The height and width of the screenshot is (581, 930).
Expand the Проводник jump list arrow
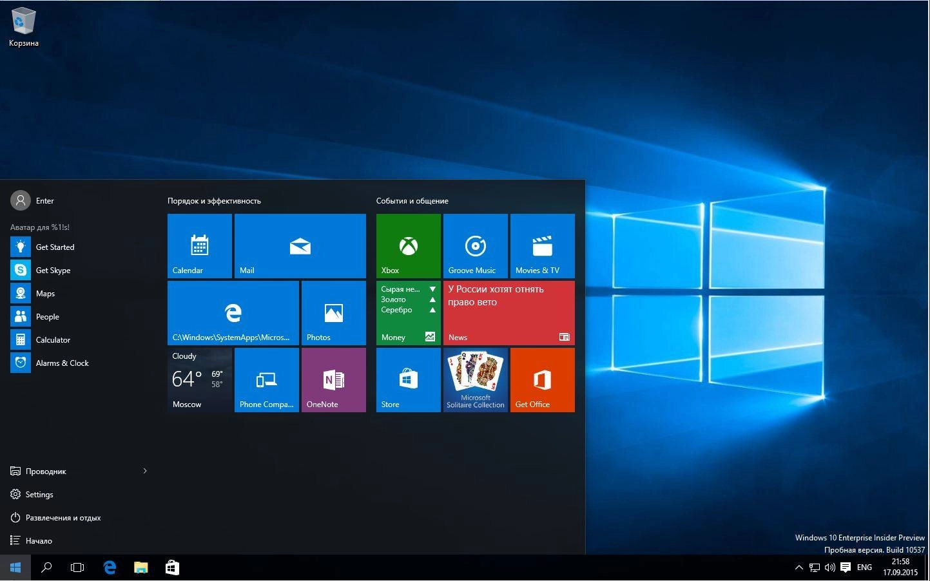145,471
